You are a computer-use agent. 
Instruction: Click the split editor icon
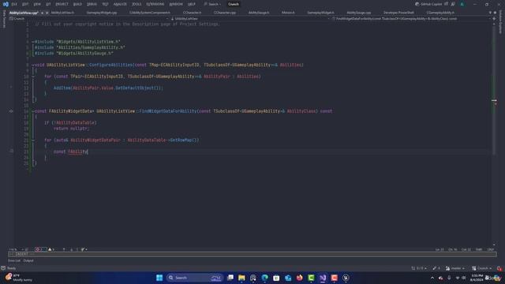[494, 19]
